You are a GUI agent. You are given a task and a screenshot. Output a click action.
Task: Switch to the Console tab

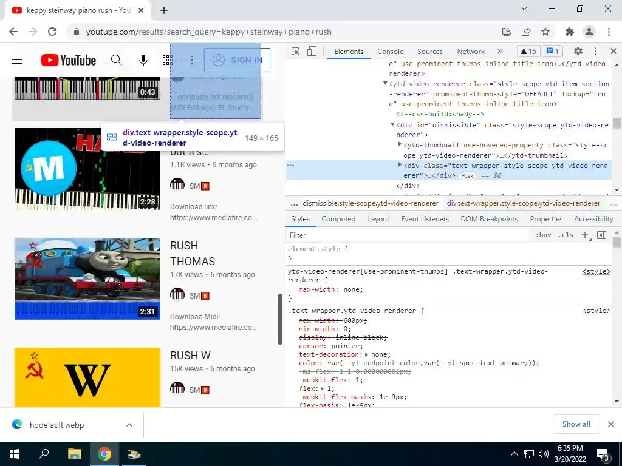tap(390, 52)
